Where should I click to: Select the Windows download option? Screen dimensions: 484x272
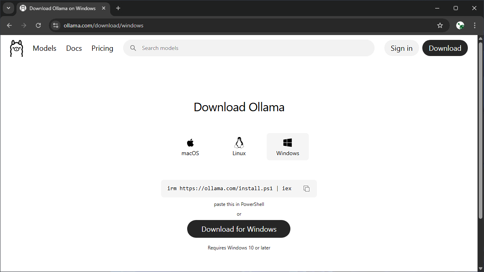click(x=288, y=147)
